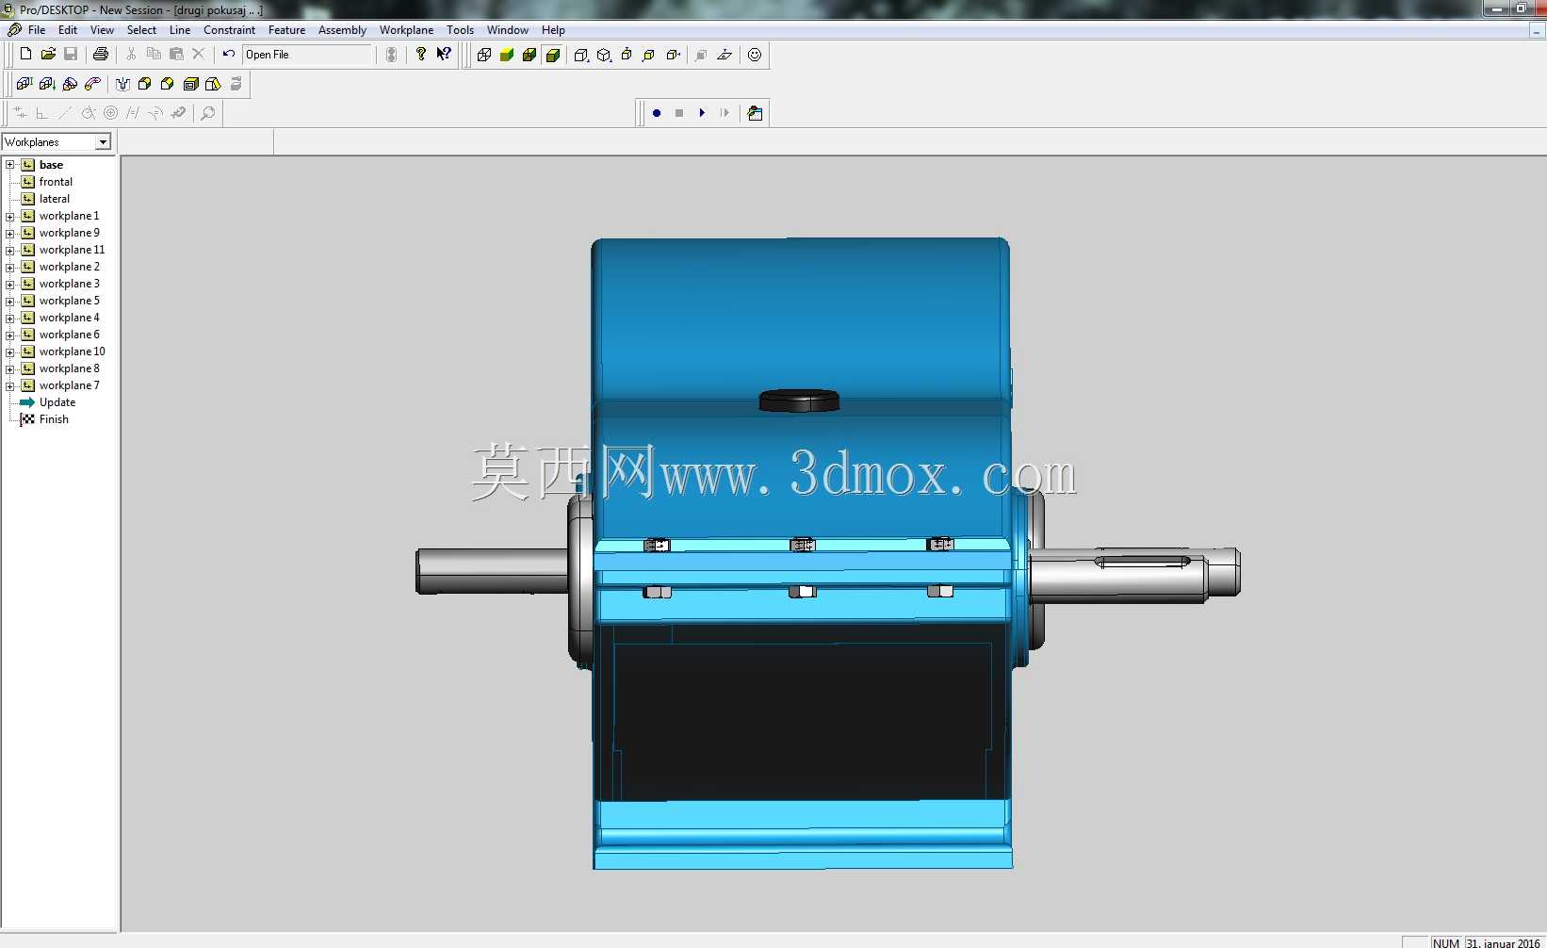Switch to wireframe display cube icon
1547x948 pixels.
(x=484, y=55)
